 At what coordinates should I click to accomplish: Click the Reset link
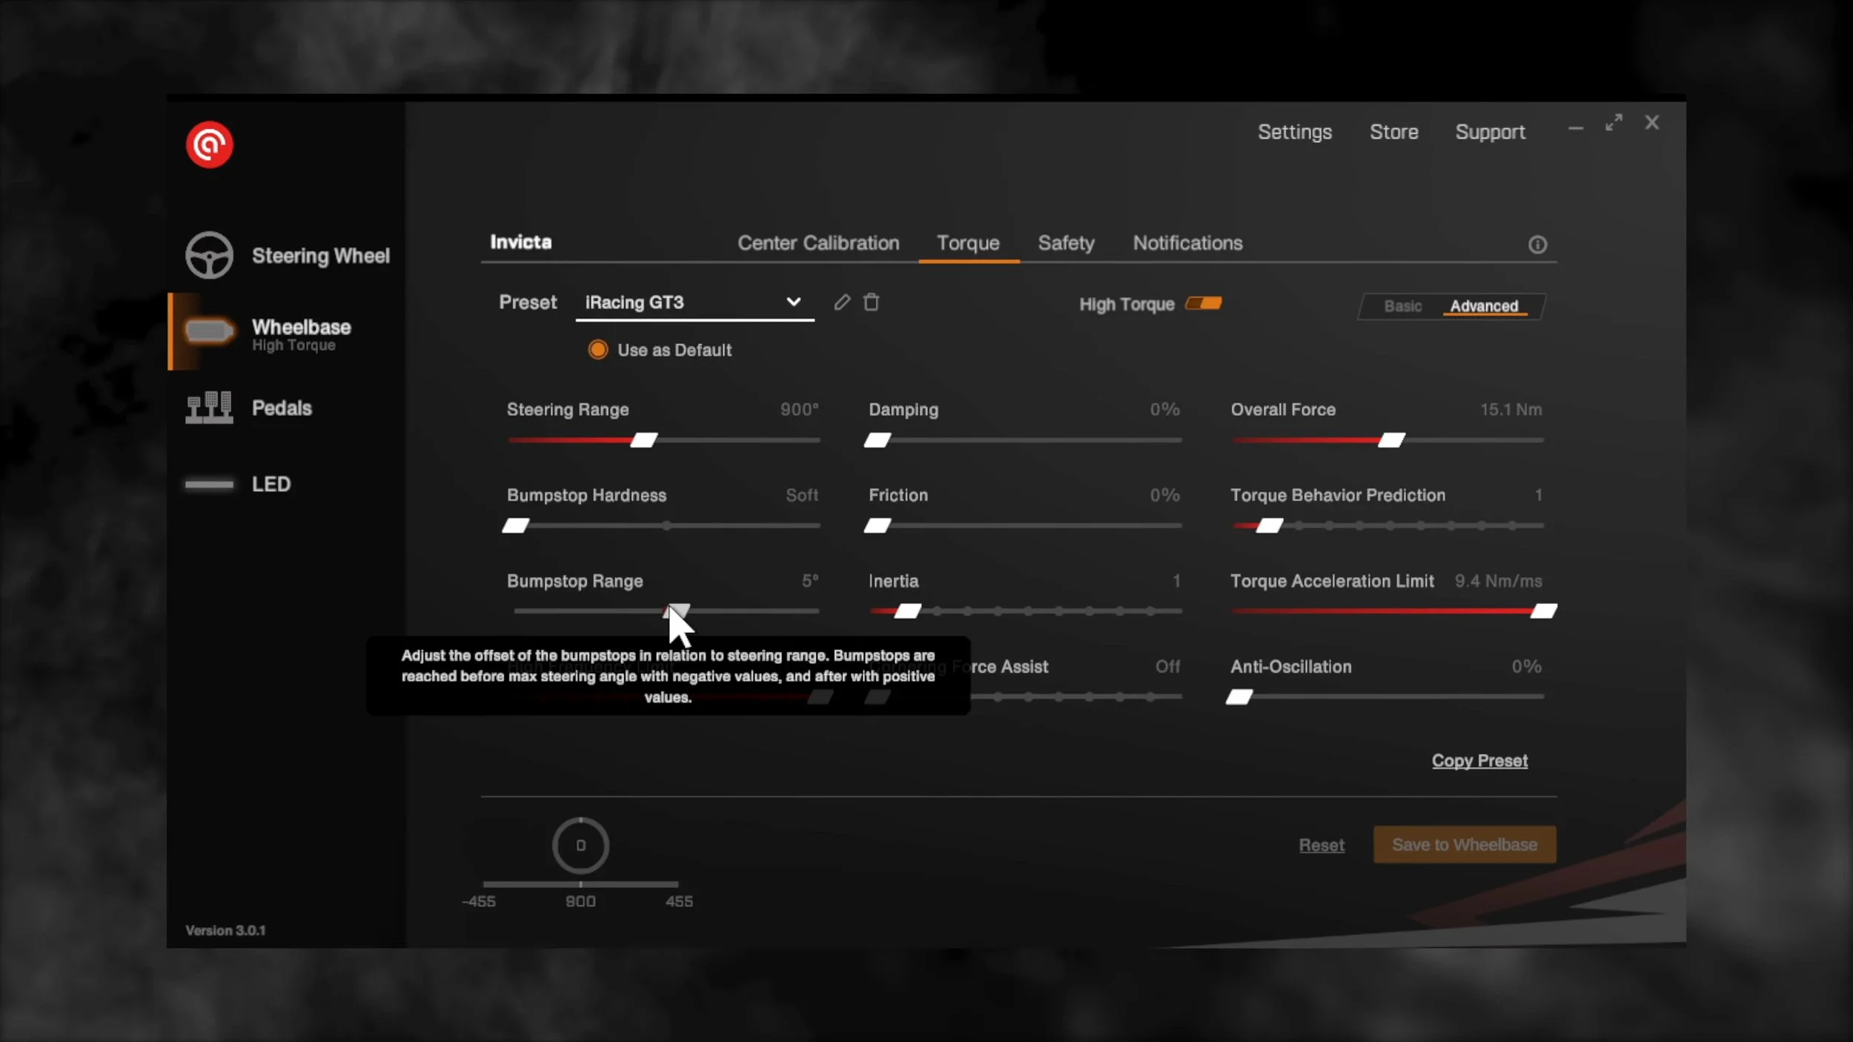(1322, 846)
